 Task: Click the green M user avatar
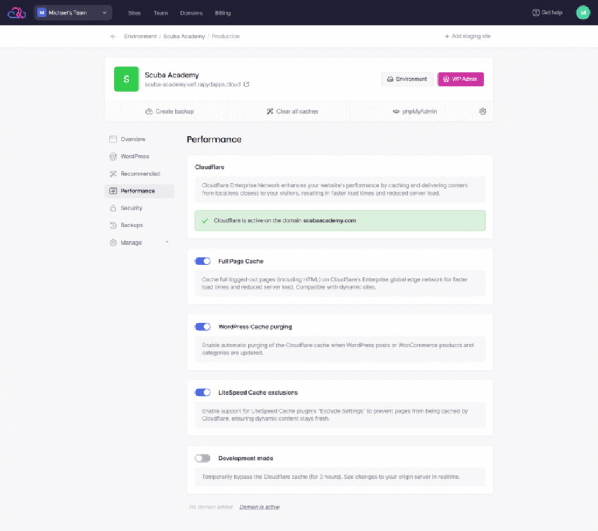582,12
